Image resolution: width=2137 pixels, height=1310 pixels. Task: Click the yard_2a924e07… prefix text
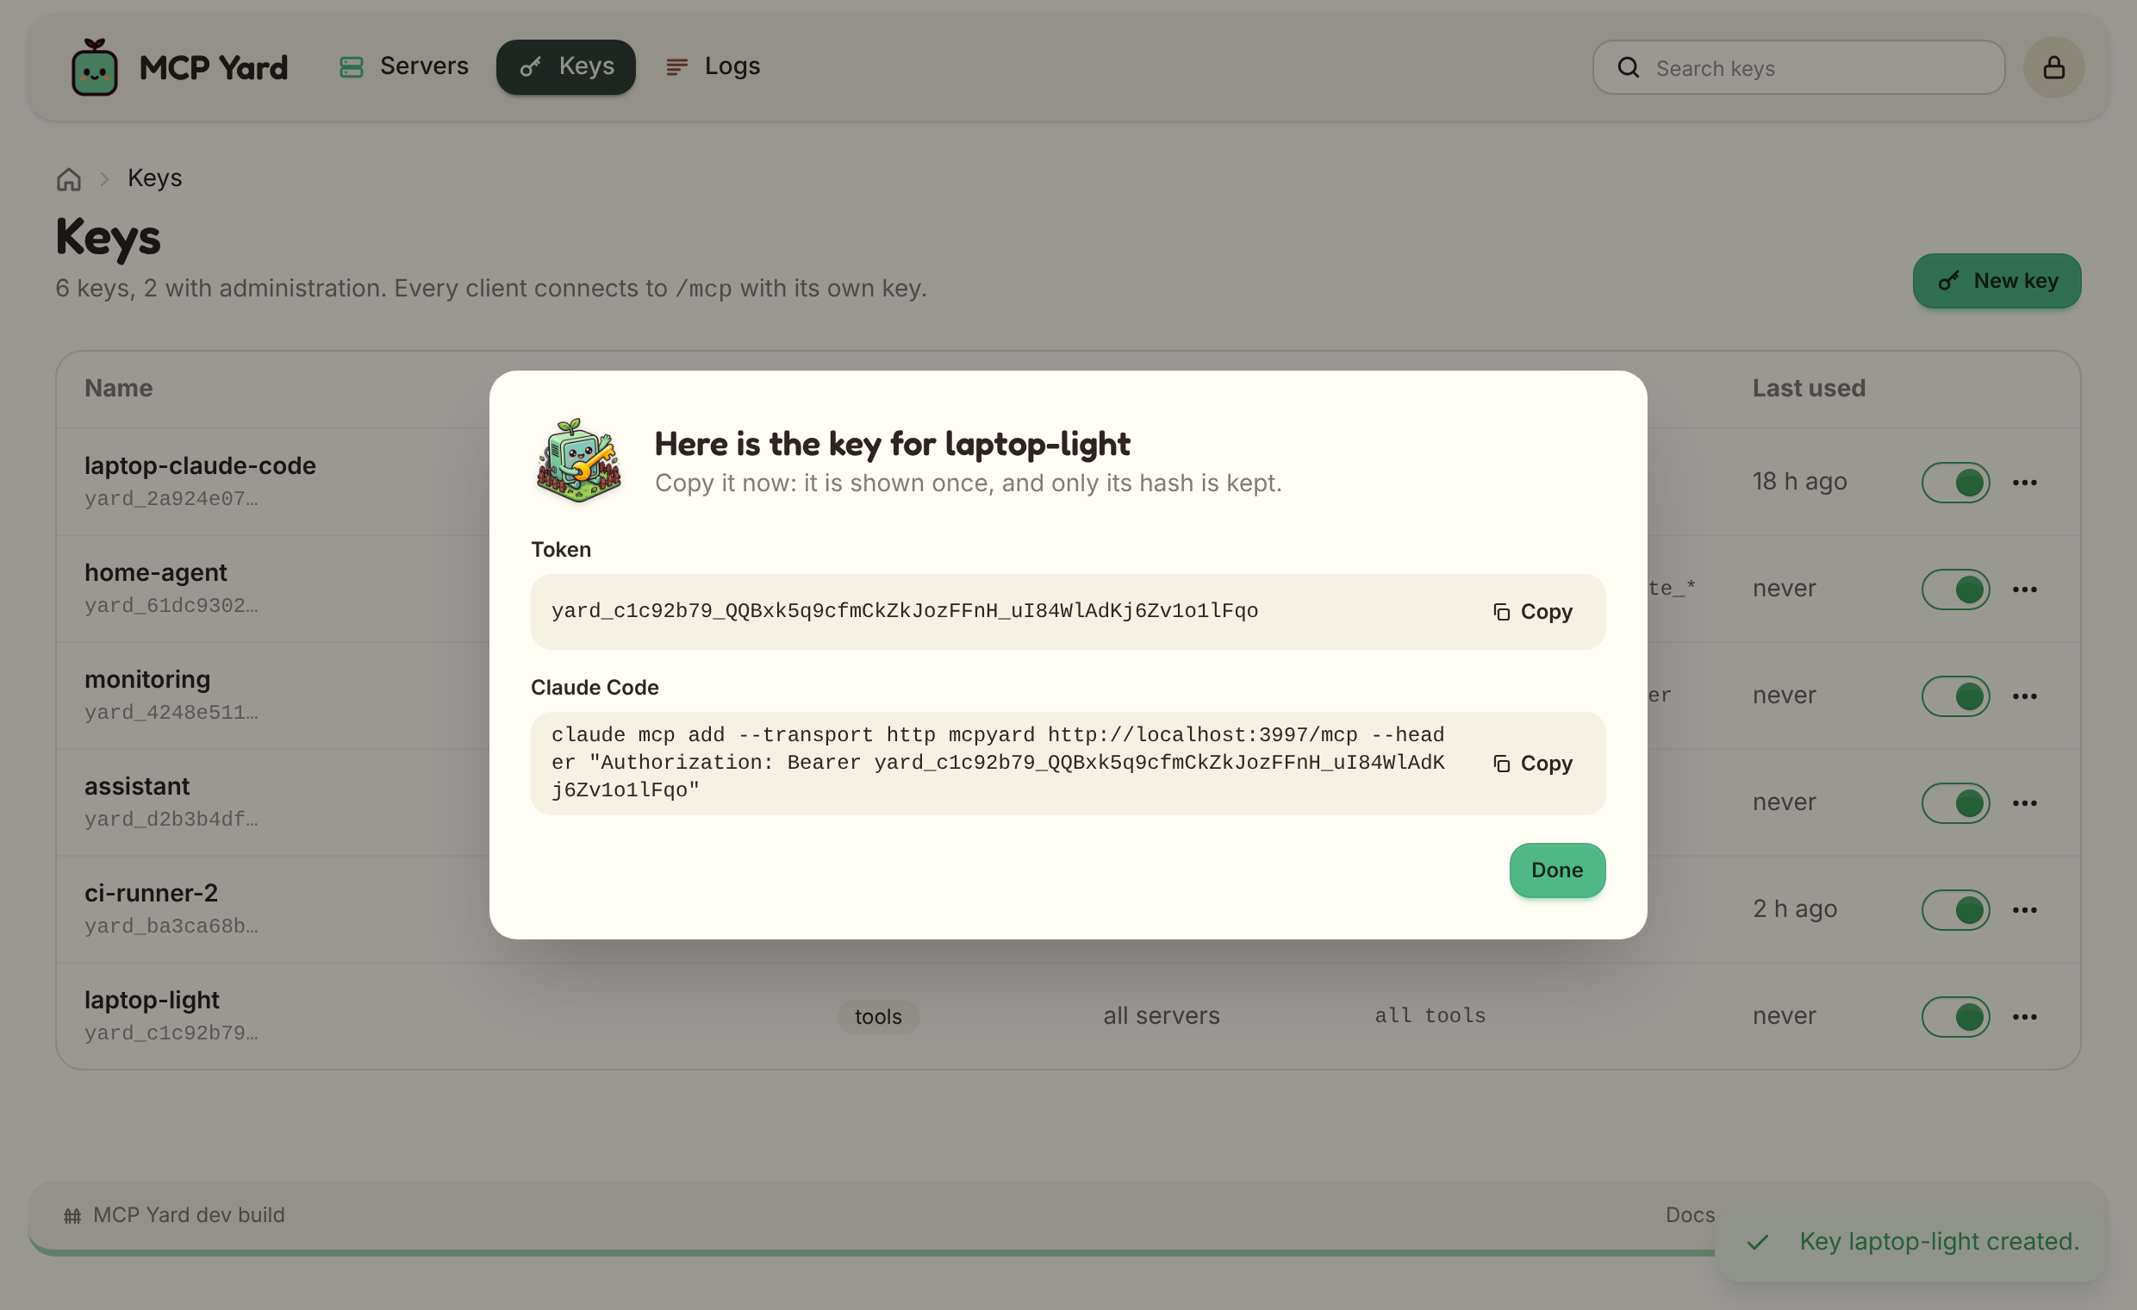pyautogui.click(x=171, y=498)
